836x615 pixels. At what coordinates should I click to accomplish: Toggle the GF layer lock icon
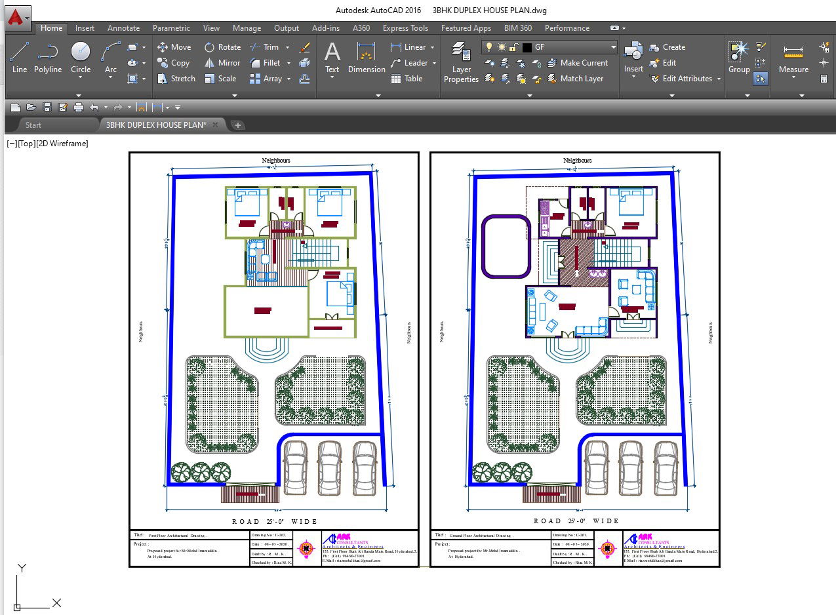[x=514, y=47]
